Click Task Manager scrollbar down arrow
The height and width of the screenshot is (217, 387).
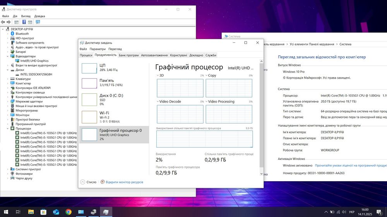[x=261, y=174]
